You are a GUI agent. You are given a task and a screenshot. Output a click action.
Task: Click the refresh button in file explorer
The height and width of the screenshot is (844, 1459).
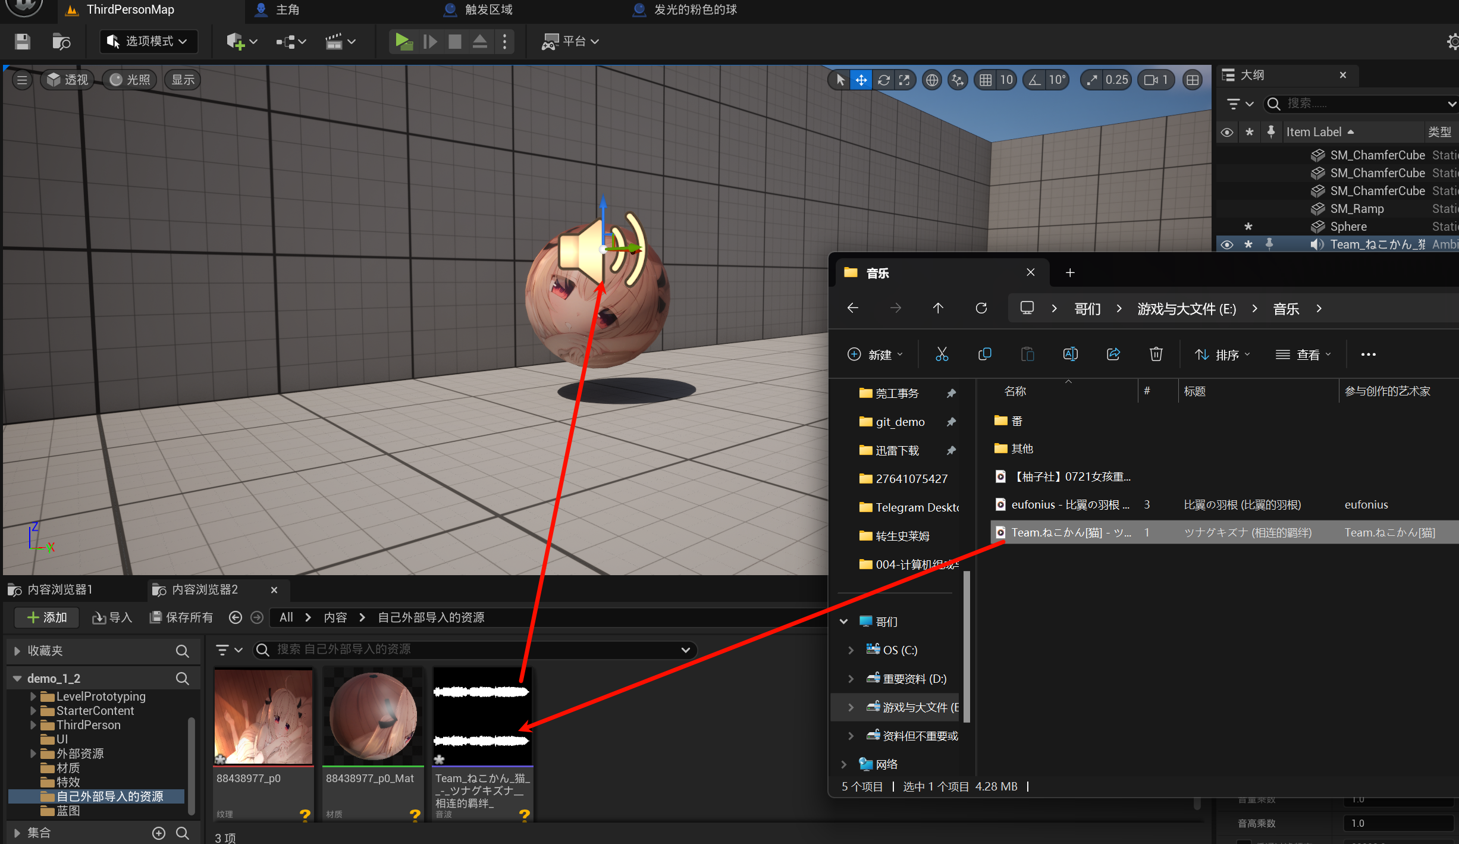click(981, 308)
